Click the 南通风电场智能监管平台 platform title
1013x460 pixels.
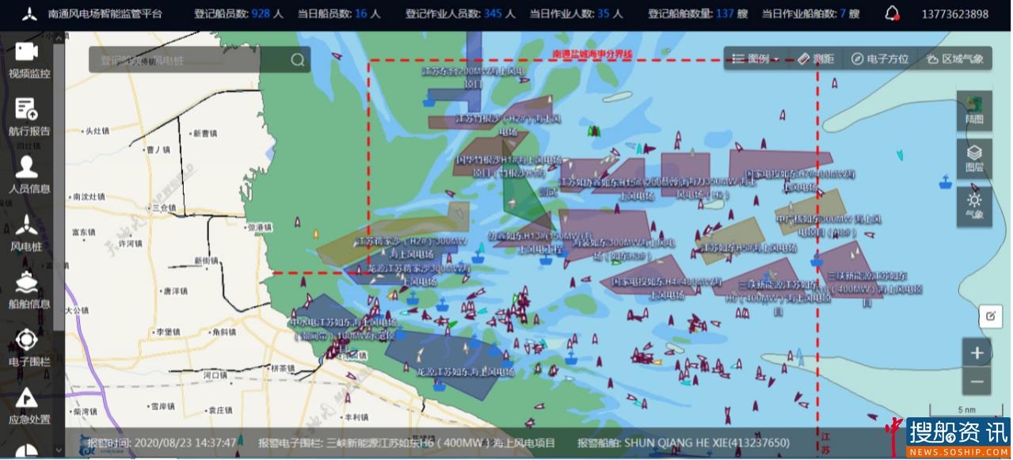coord(105,14)
